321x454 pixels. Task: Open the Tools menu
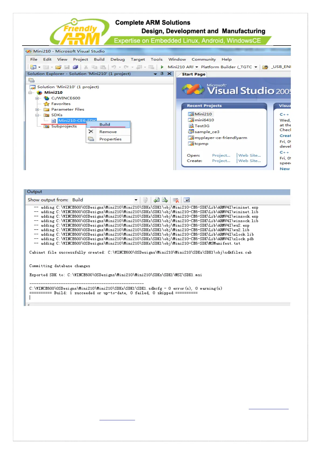[x=157, y=59]
